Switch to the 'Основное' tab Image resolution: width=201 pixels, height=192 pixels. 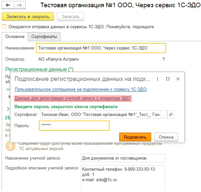click(x=15, y=37)
